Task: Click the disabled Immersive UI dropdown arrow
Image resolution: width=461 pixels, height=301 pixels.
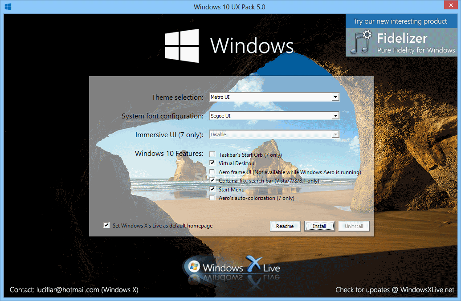Action: (x=335, y=134)
